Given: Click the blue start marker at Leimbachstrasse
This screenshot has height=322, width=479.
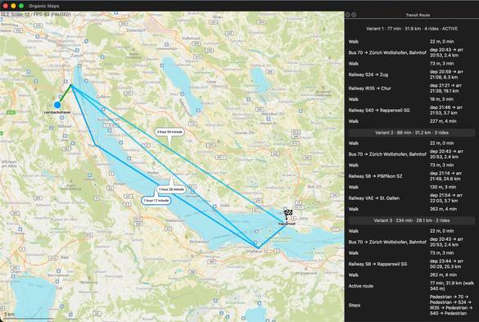Looking at the screenshot, I should pos(57,105).
